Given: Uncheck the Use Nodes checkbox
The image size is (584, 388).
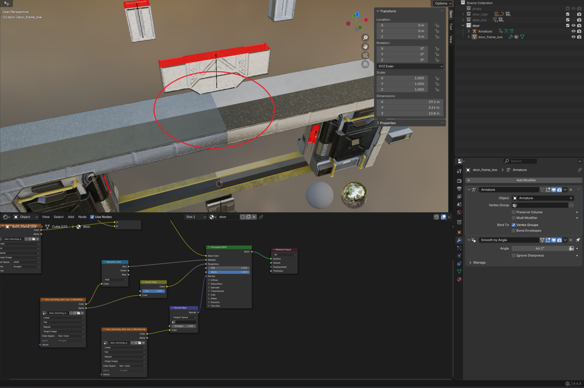Looking at the screenshot, I should 92,217.
